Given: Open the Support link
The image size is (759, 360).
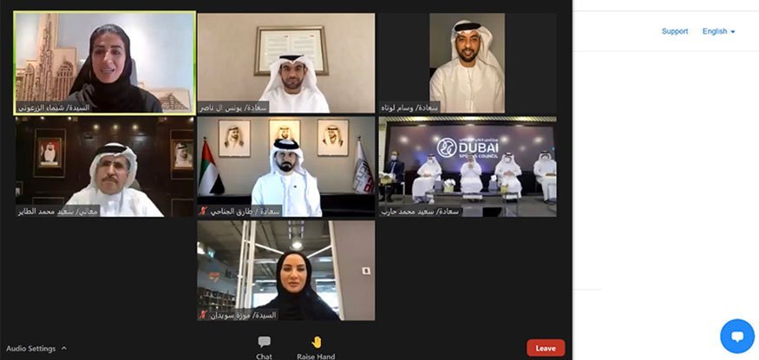Looking at the screenshot, I should pyautogui.click(x=675, y=31).
